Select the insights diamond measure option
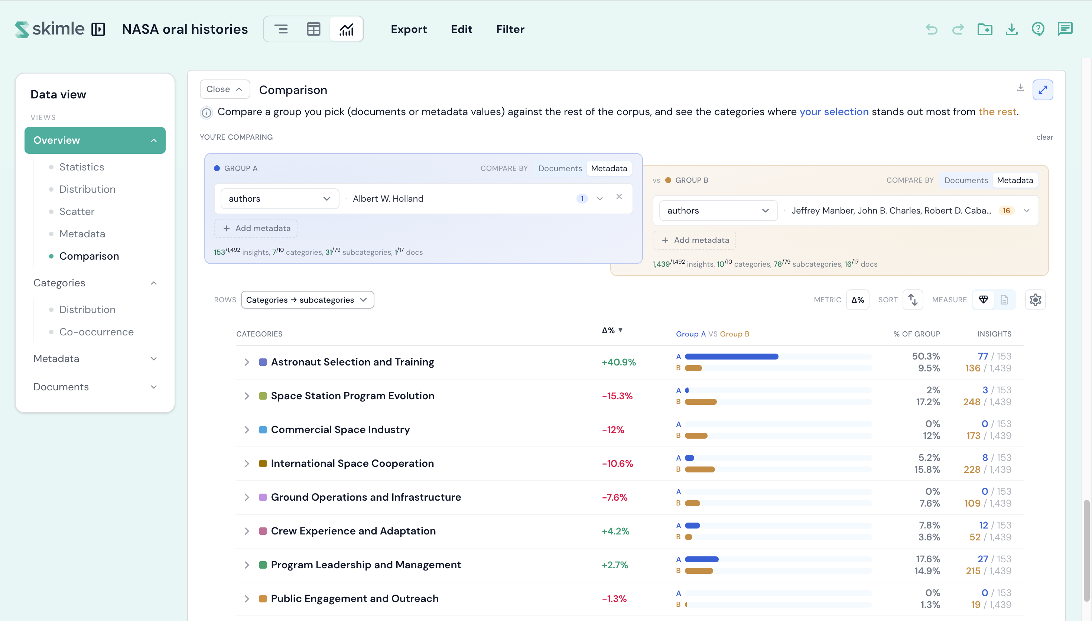The width and height of the screenshot is (1092, 621). click(983, 300)
